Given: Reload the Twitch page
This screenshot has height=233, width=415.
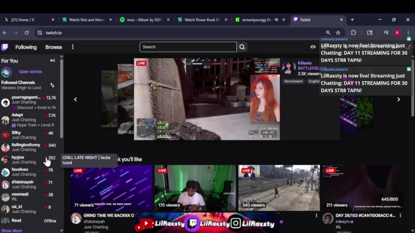Looking at the screenshot, I should point(27,33).
